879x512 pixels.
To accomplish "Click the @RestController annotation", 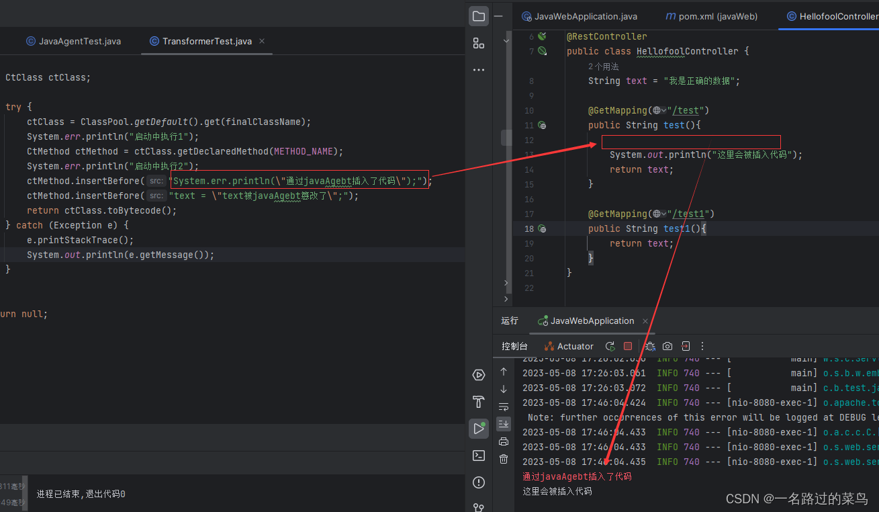I will pos(606,36).
